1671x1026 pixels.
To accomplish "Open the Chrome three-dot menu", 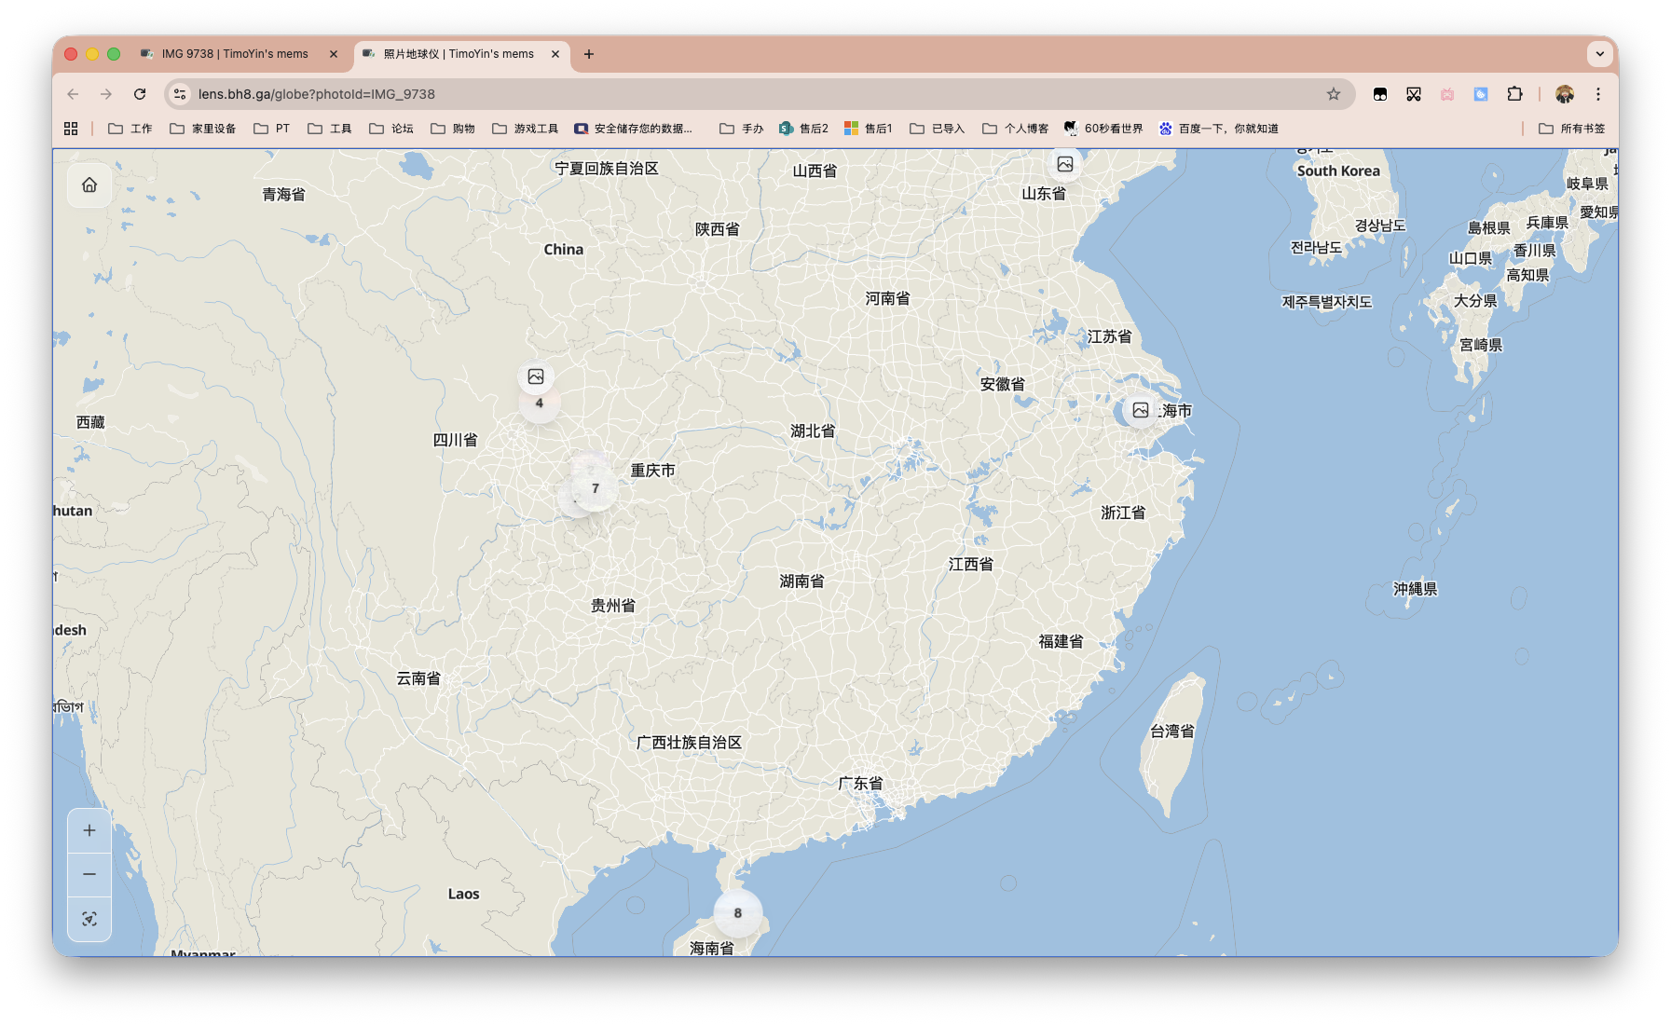I will click(1598, 94).
